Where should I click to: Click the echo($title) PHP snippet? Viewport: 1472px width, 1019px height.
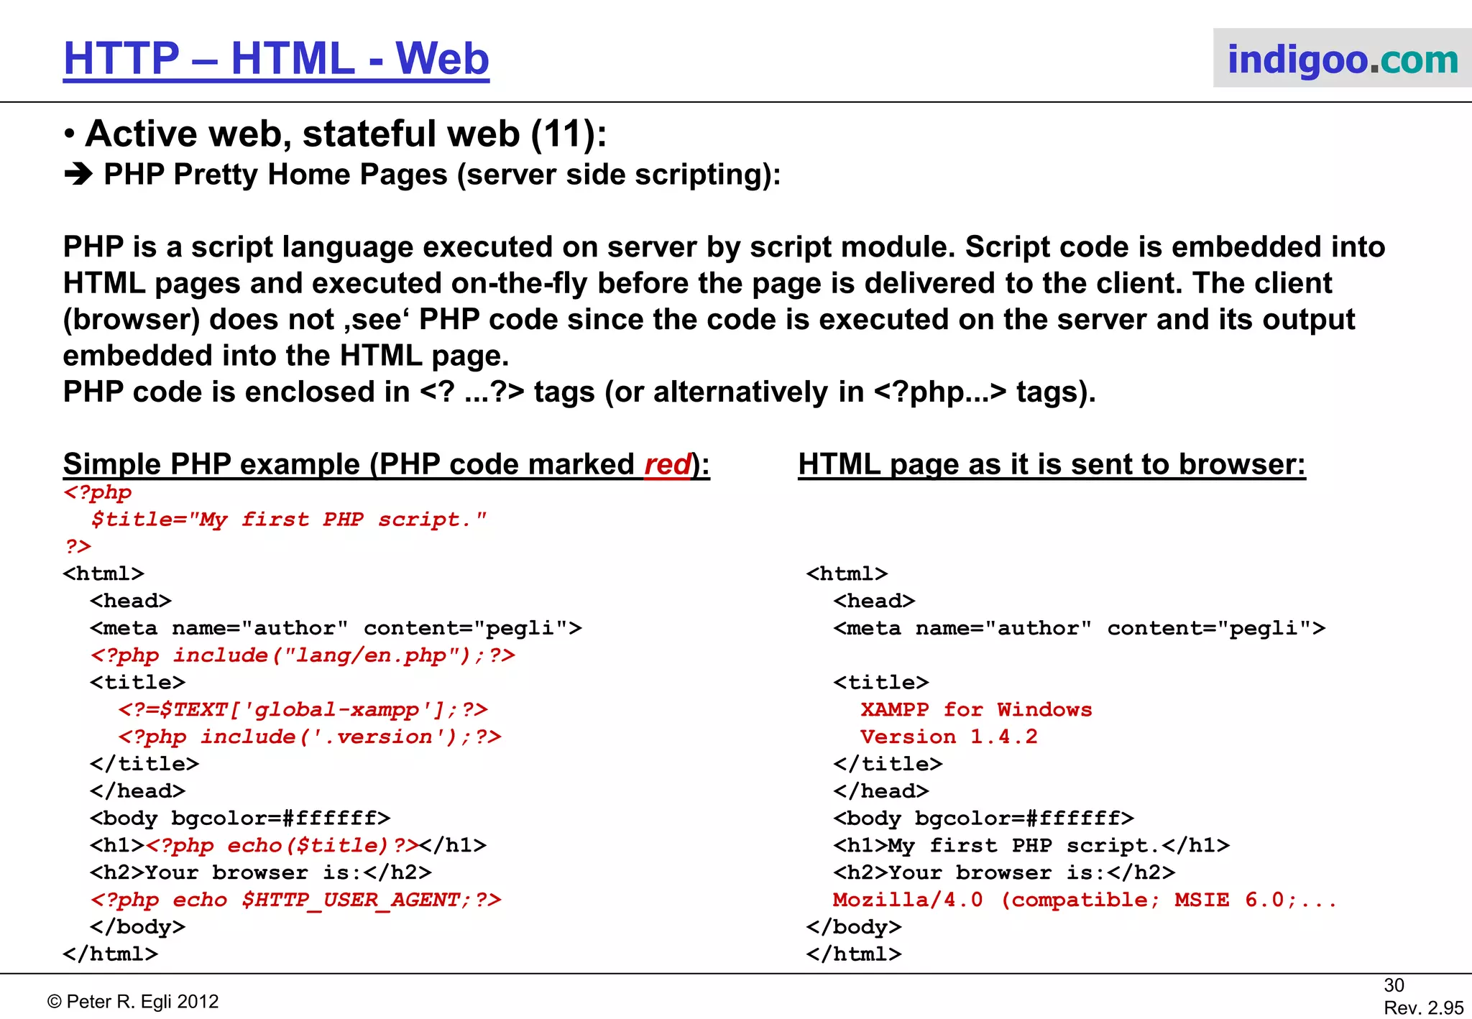(x=282, y=846)
